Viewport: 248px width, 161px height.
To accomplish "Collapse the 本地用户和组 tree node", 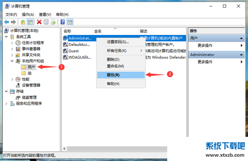I will [x=12, y=61].
